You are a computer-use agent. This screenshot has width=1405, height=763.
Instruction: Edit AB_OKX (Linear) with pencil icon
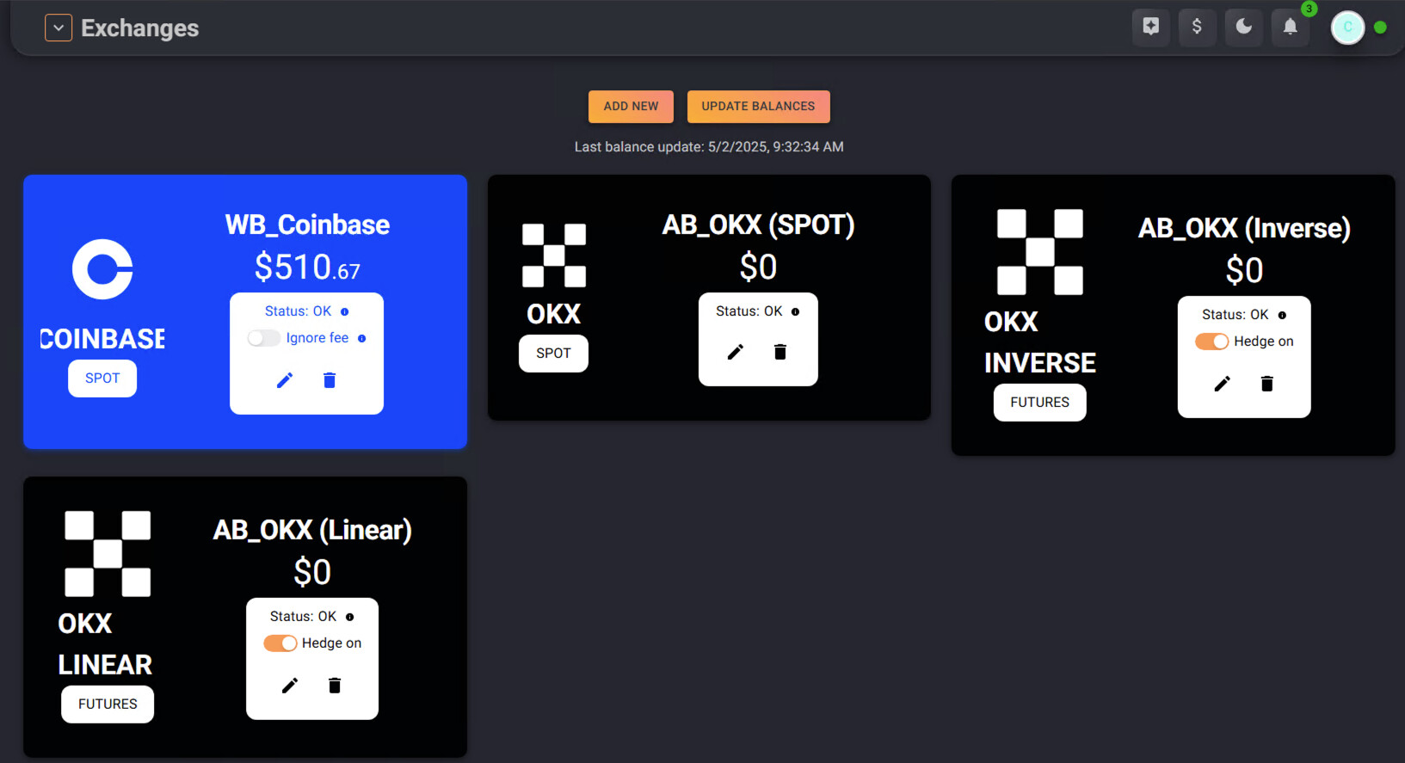(x=290, y=686)
